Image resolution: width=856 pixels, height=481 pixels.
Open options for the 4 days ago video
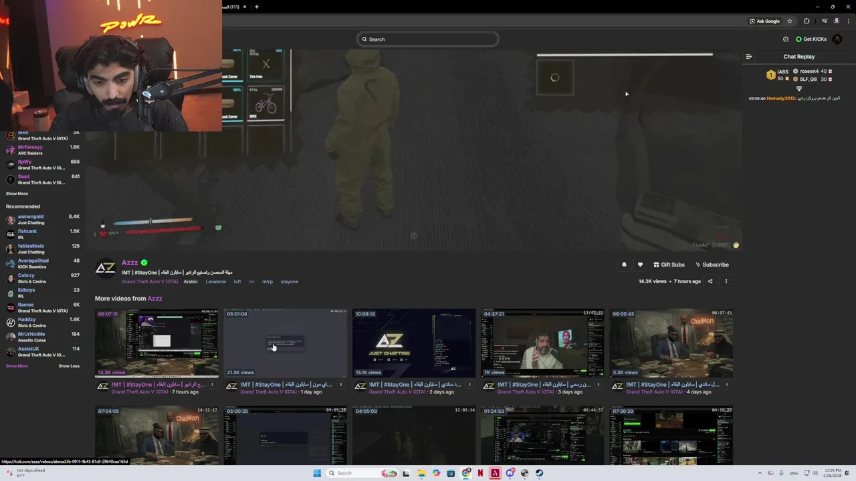pos(727,384)
